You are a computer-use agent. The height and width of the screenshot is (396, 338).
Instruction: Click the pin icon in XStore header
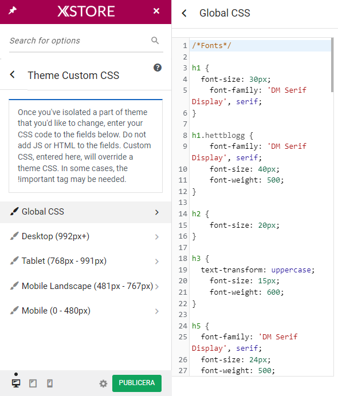[13, 11]
